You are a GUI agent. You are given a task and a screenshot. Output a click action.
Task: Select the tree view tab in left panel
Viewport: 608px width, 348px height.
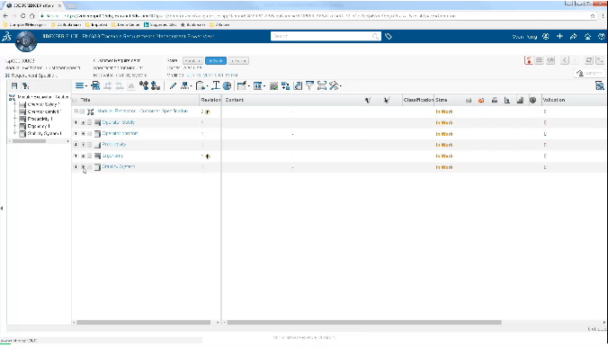tap(25, 86)
